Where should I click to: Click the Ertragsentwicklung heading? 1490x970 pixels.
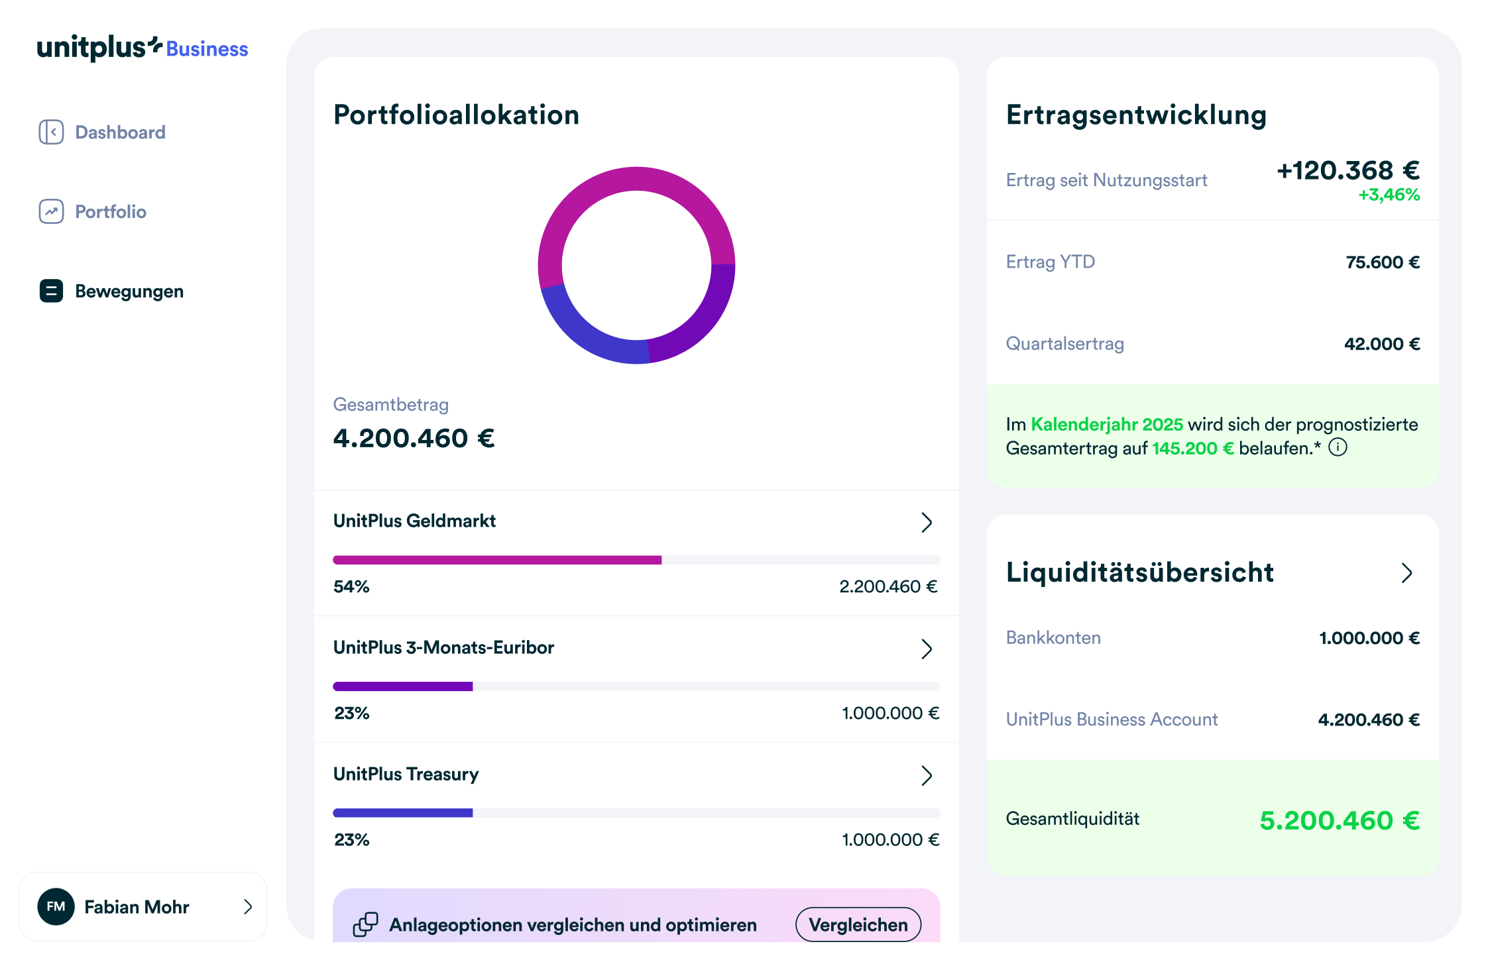point(1136,115)
